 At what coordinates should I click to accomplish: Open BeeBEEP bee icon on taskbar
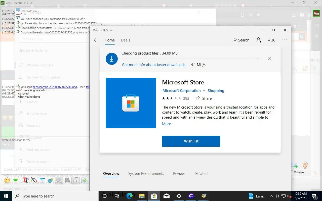(204, 196)
